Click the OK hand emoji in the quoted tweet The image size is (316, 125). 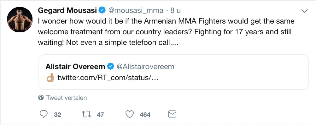click(x=50, y=78)
